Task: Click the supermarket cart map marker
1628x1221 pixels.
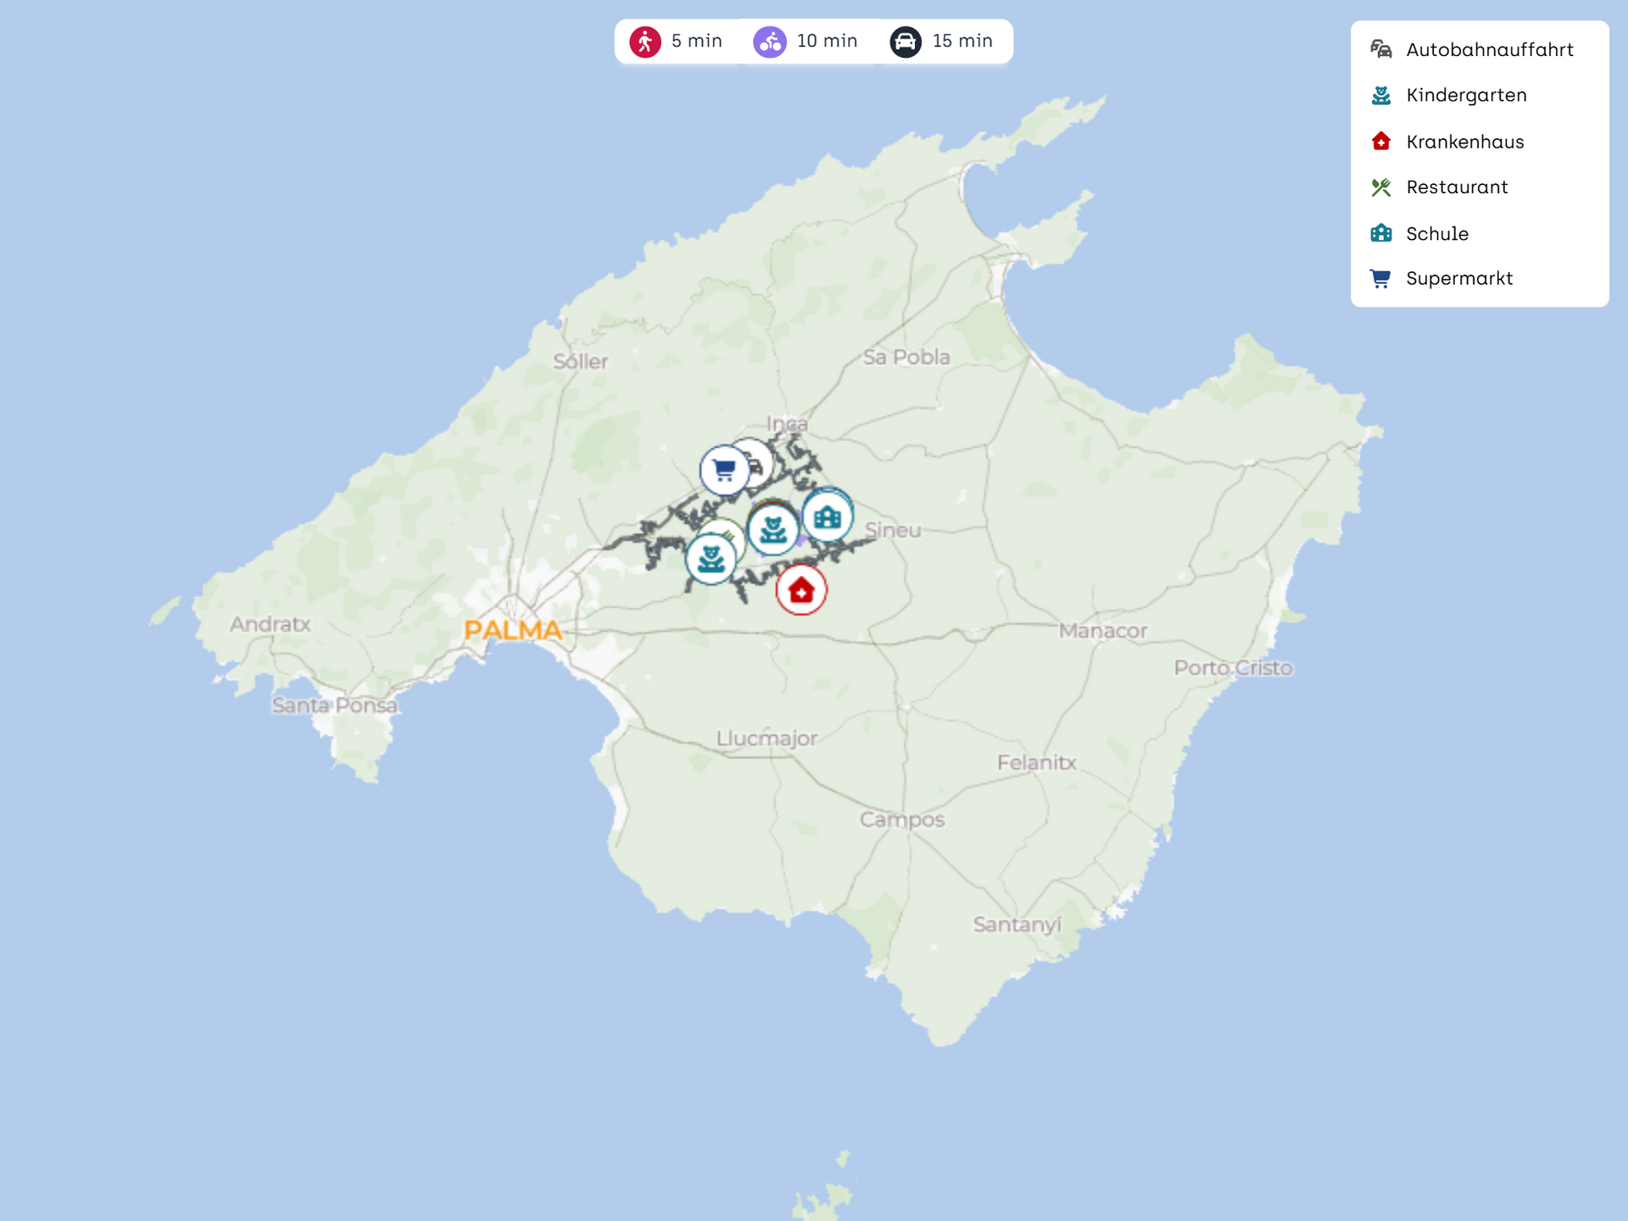Action: coord(723,470)
